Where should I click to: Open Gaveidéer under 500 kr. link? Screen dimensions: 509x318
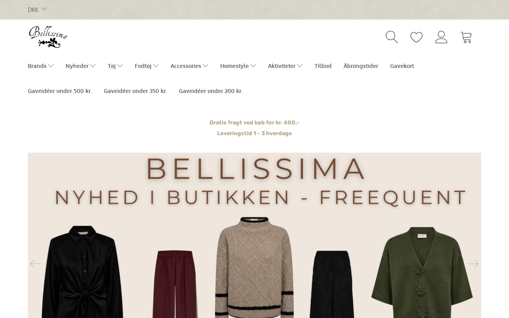click(60, 91)
